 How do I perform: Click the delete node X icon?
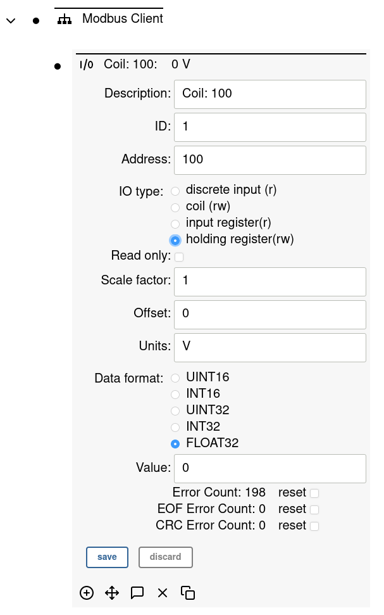pyautogui.click(x=163, y=593)
